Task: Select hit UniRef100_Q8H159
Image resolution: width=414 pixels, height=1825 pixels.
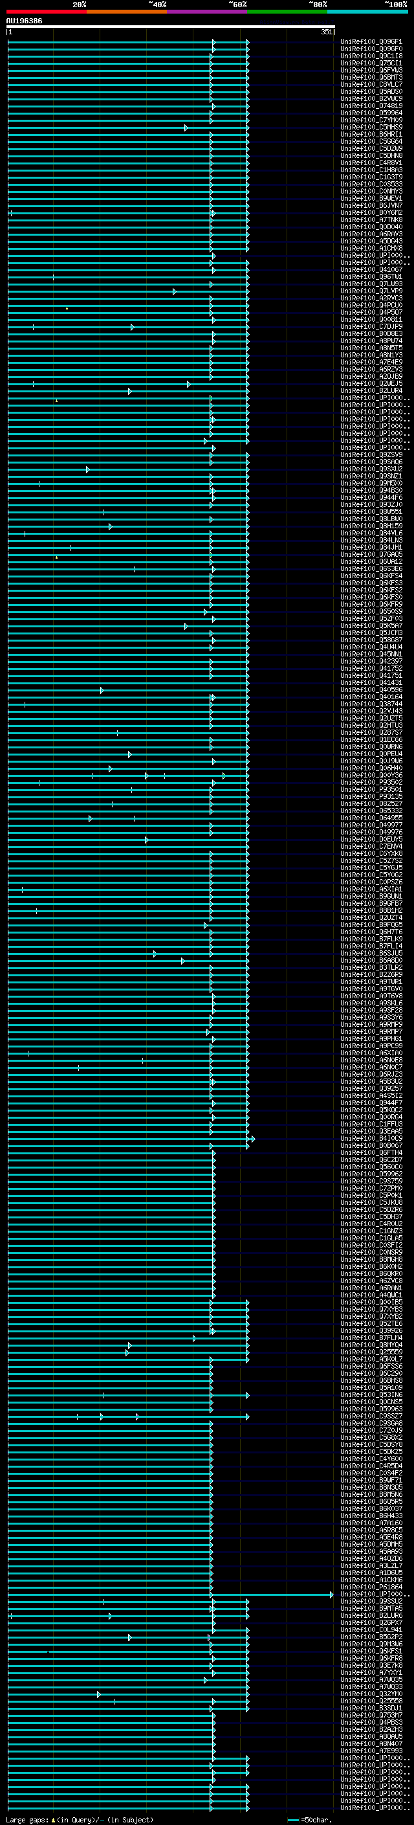Action: 371,526
